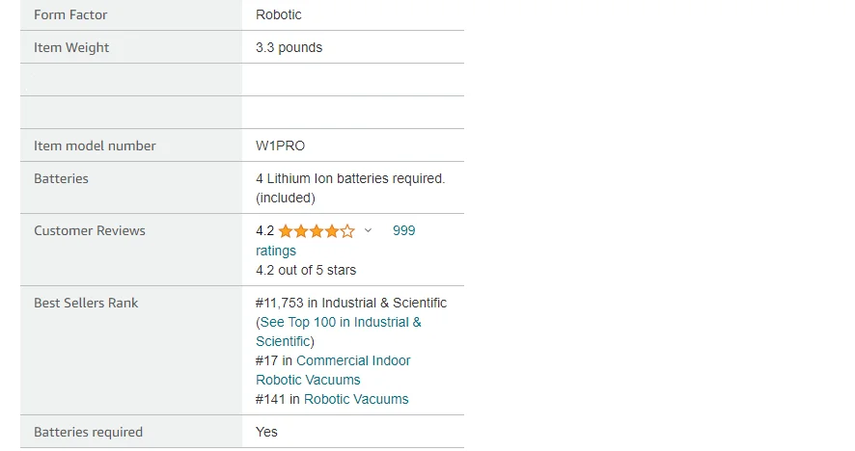Select the Yes value for Batteries required
855x451 pixels.
266,432
